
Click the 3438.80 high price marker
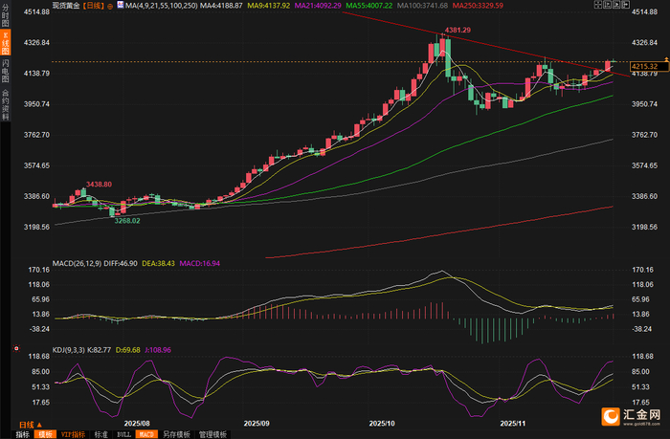click(99, 184)
